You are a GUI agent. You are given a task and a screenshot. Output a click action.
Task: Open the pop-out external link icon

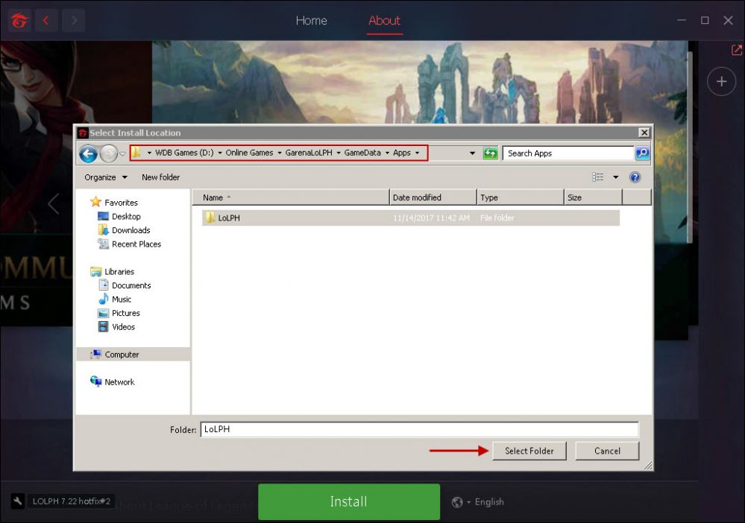[736, 50]
